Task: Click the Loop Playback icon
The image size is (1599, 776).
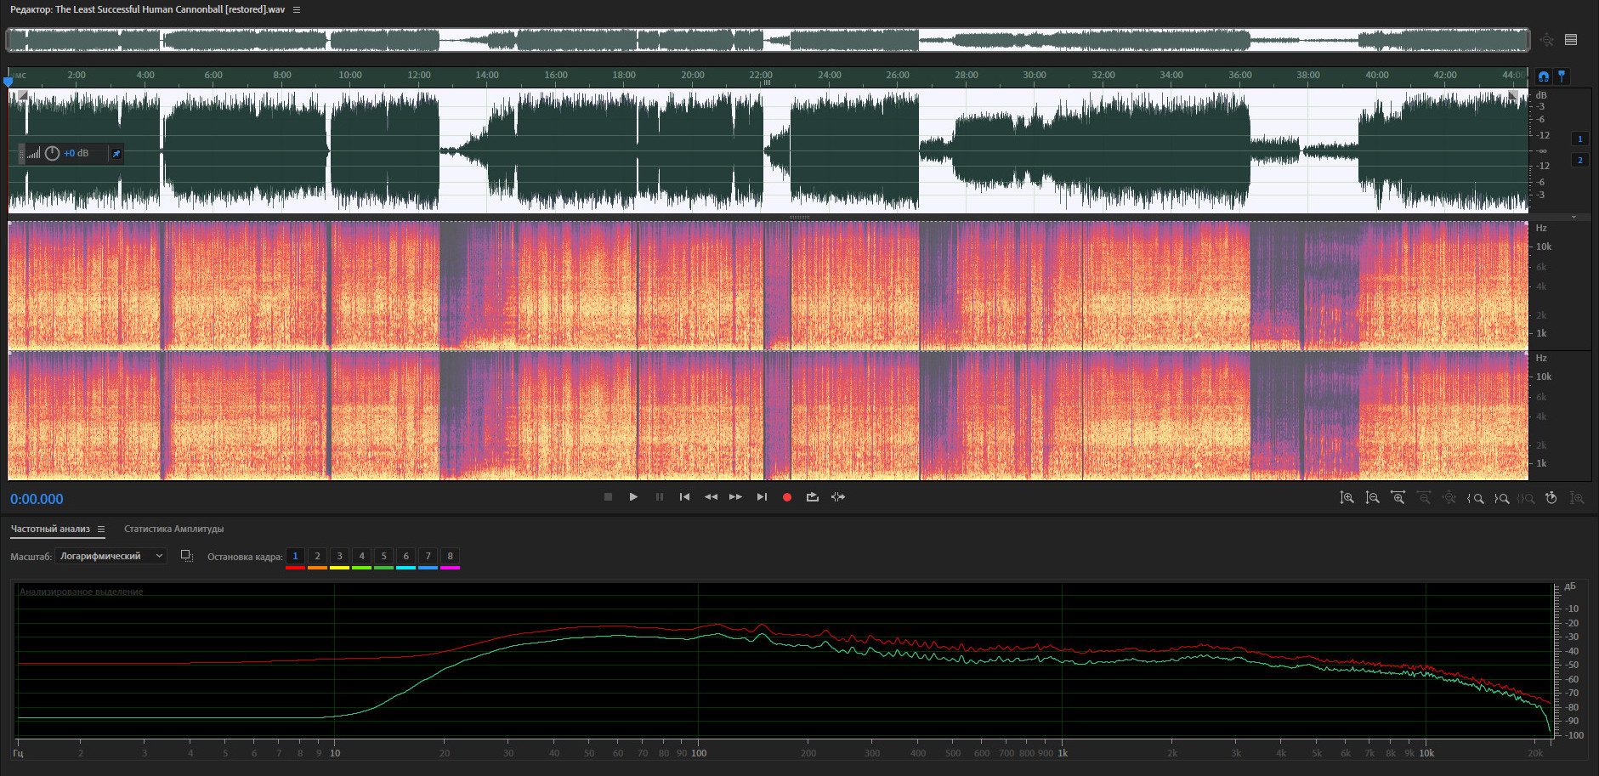Action: (x=813, y=497)
